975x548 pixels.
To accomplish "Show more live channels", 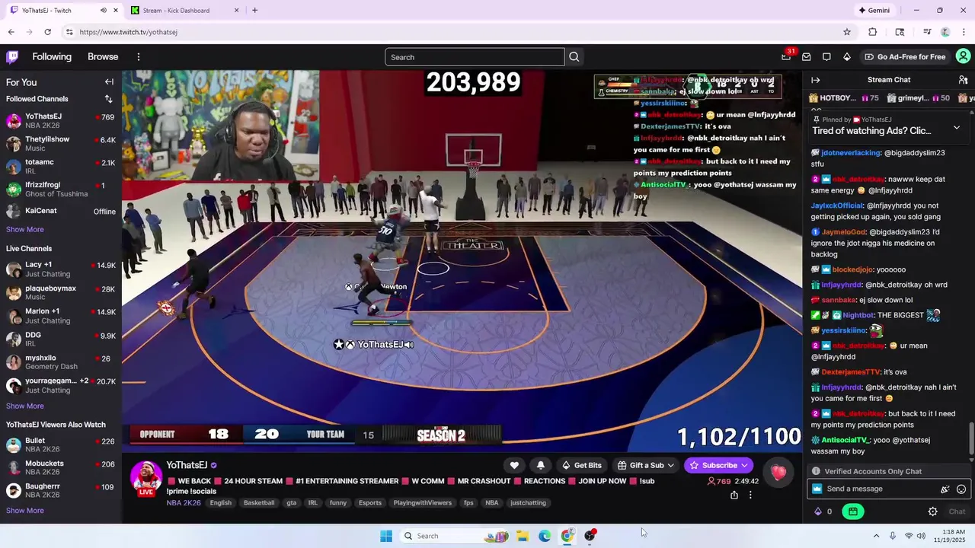I will coord(25,406).
